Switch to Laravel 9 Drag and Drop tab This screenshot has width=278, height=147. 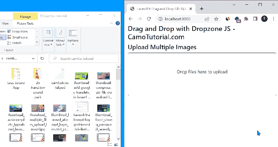point(161,9)
